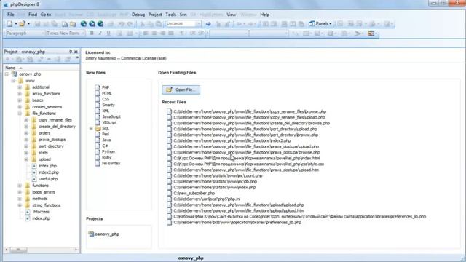Viewport: 466px width, 262px height.
Task: Select .htaccess in project tree
Action: (x=41, y=212)
